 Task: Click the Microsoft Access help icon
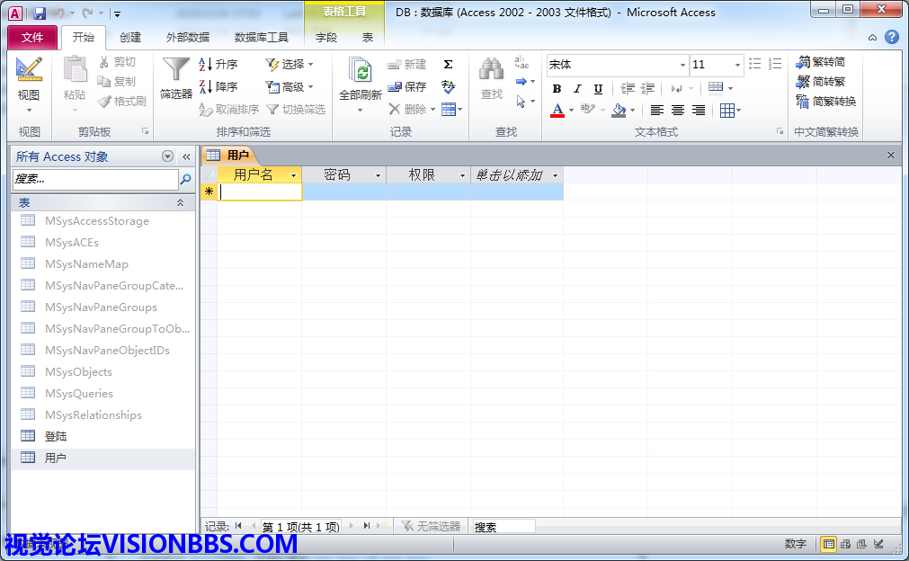point(891,37)
